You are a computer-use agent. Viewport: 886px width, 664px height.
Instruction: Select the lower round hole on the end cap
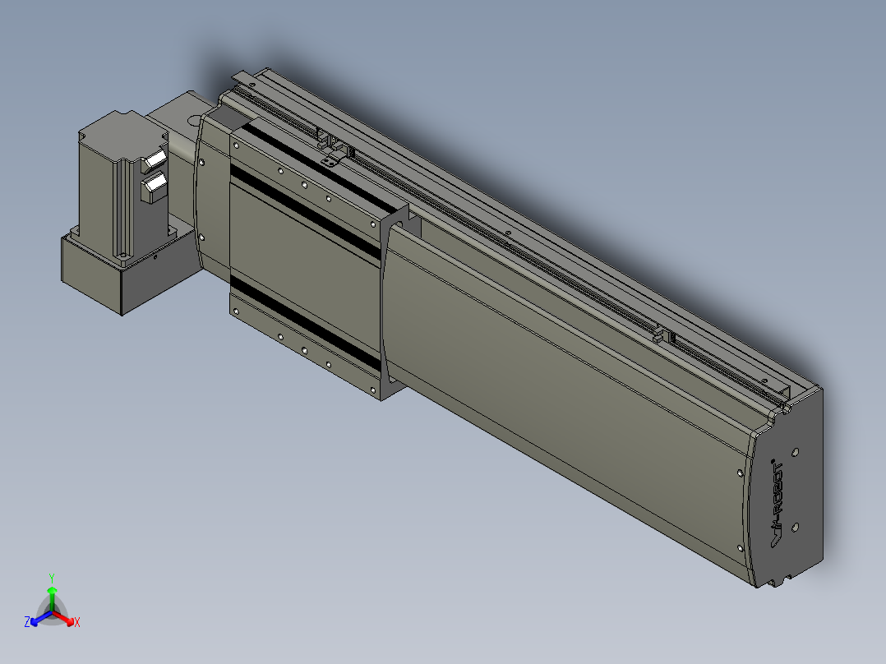pyautogui.click(x=795, y=528)
